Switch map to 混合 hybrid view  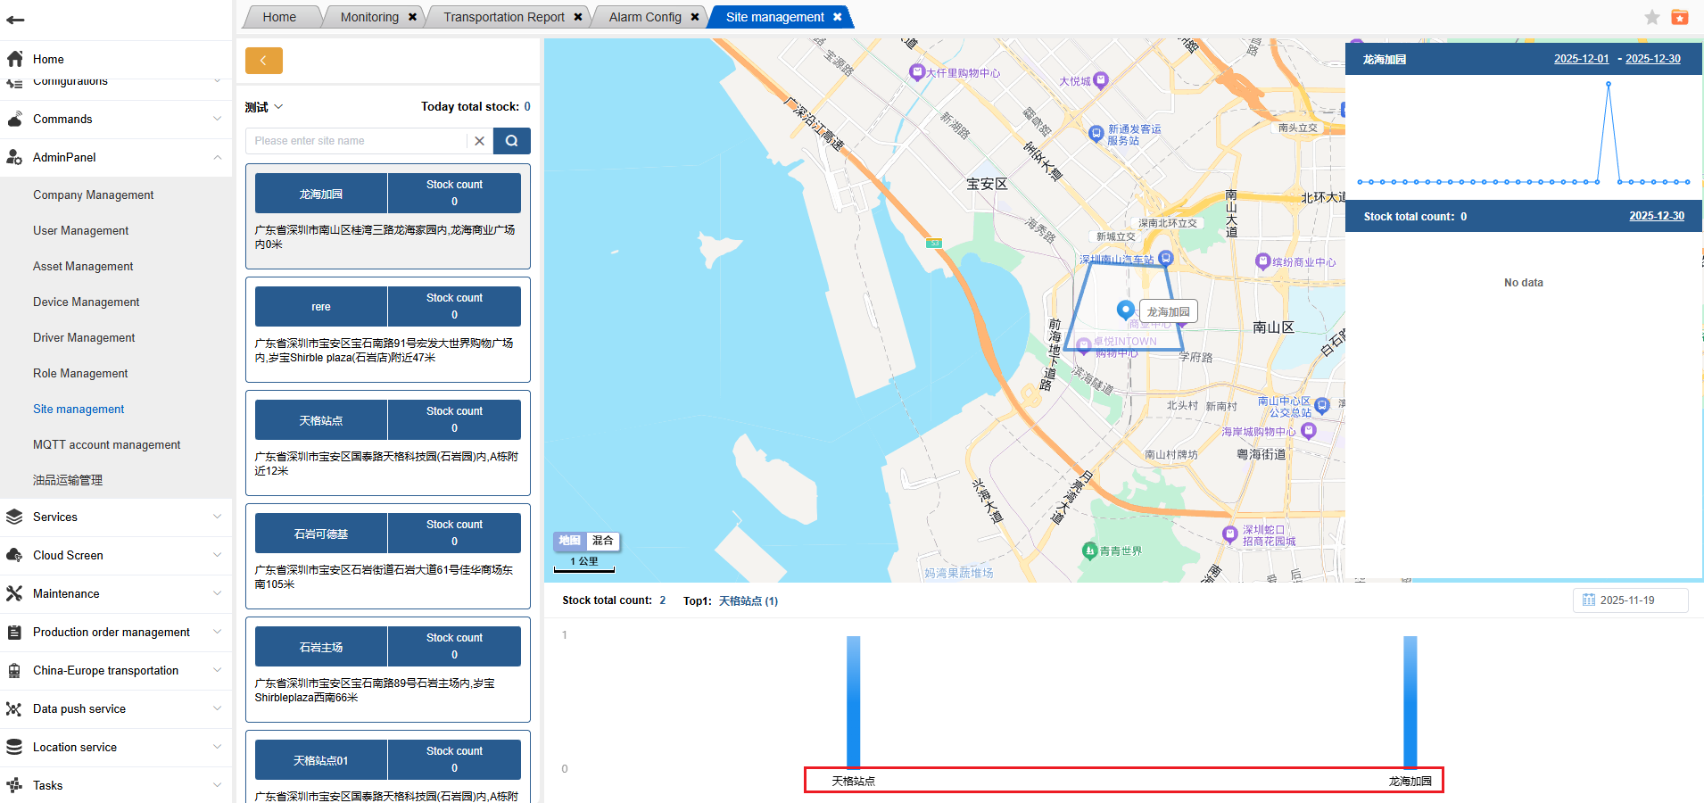(603, 541)
